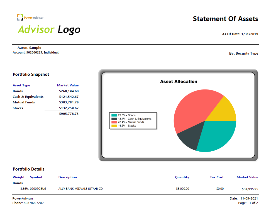The image size is (271, 209).
Task: Click the Phone: 503.968.7202 footer text
Action: click(x=28, y=203)
